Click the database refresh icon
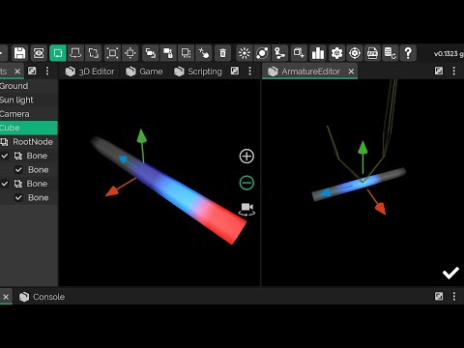This screenshot has height=348, width=464. 391,53
